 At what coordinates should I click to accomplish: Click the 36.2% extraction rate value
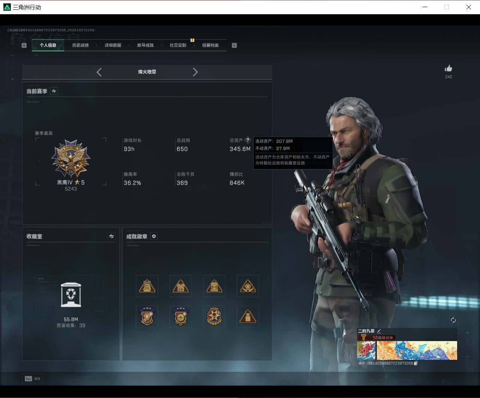(132, 183)
